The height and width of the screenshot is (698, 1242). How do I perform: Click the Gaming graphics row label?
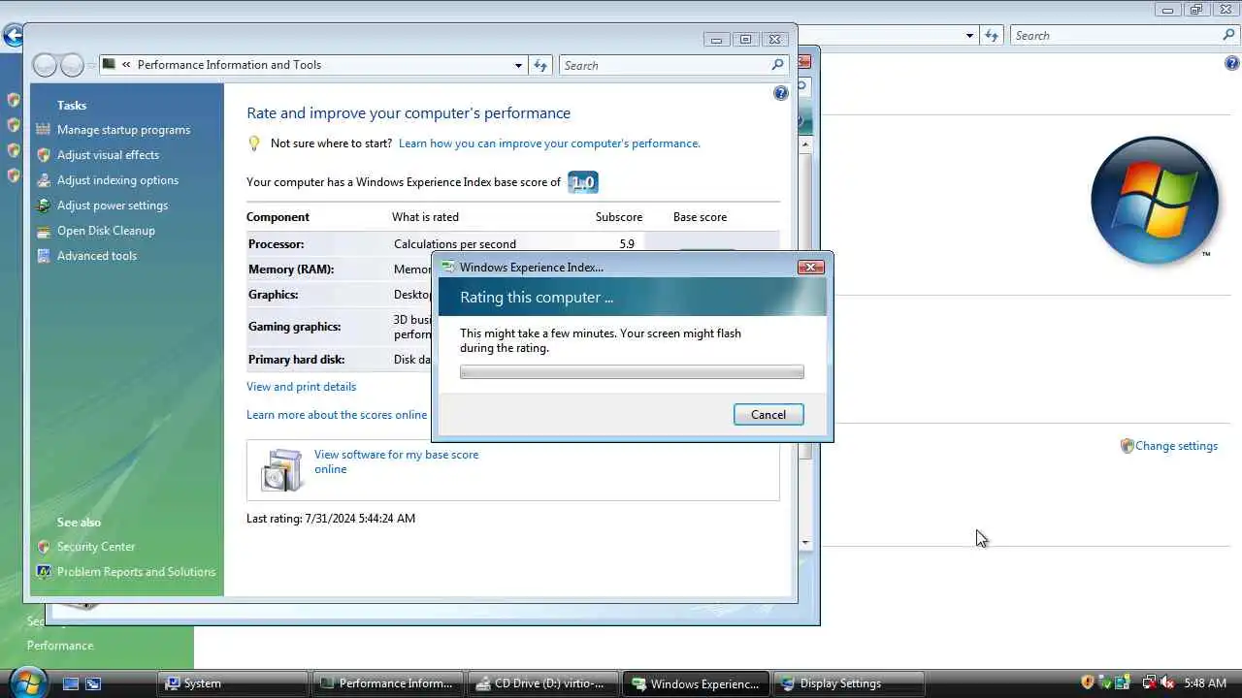pos(294,327)
